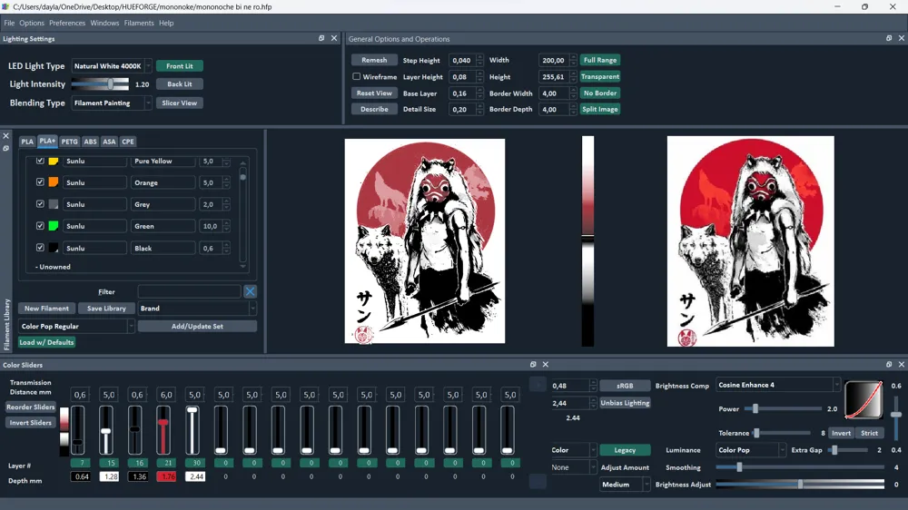908x510 pixels.
Task: Toggle the Back Lit button
Action: tap(180, 83)
